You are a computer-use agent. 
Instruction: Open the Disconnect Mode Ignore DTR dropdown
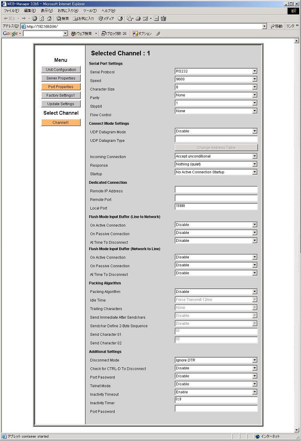216,360
